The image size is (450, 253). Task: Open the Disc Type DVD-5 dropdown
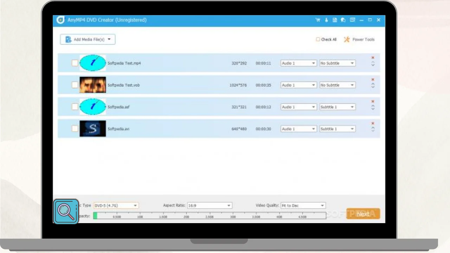pyautogui.click(x=116, y=206)
